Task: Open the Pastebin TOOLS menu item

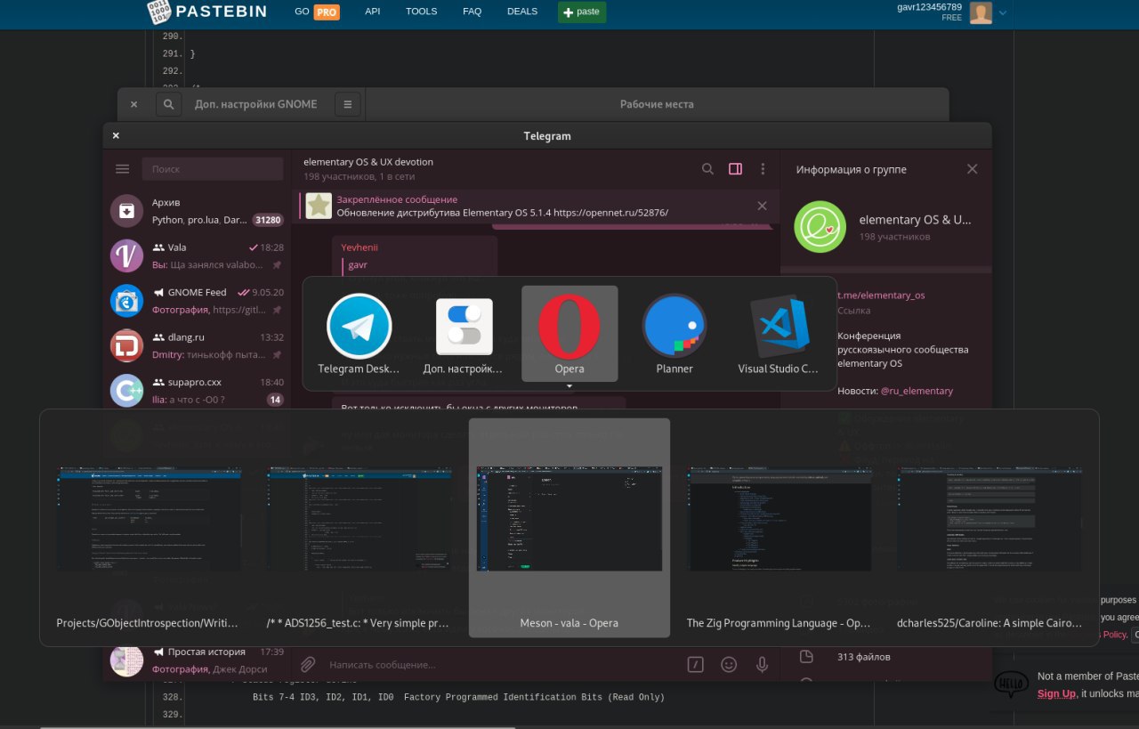Action: tap(421, 12)
